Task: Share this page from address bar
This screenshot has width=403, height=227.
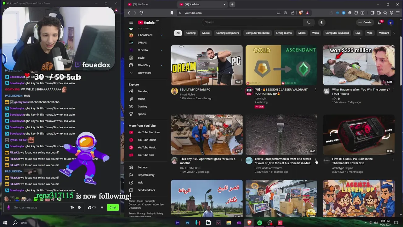Action: click(x=293, y=13)
